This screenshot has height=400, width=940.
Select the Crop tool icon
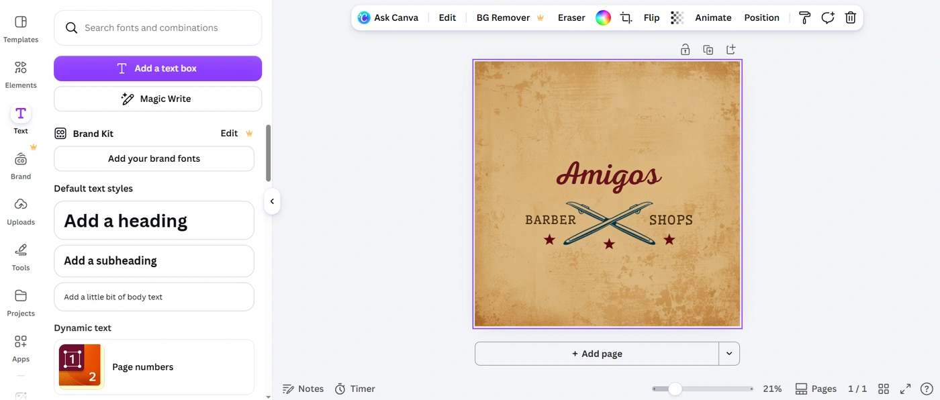coord(626,18)
